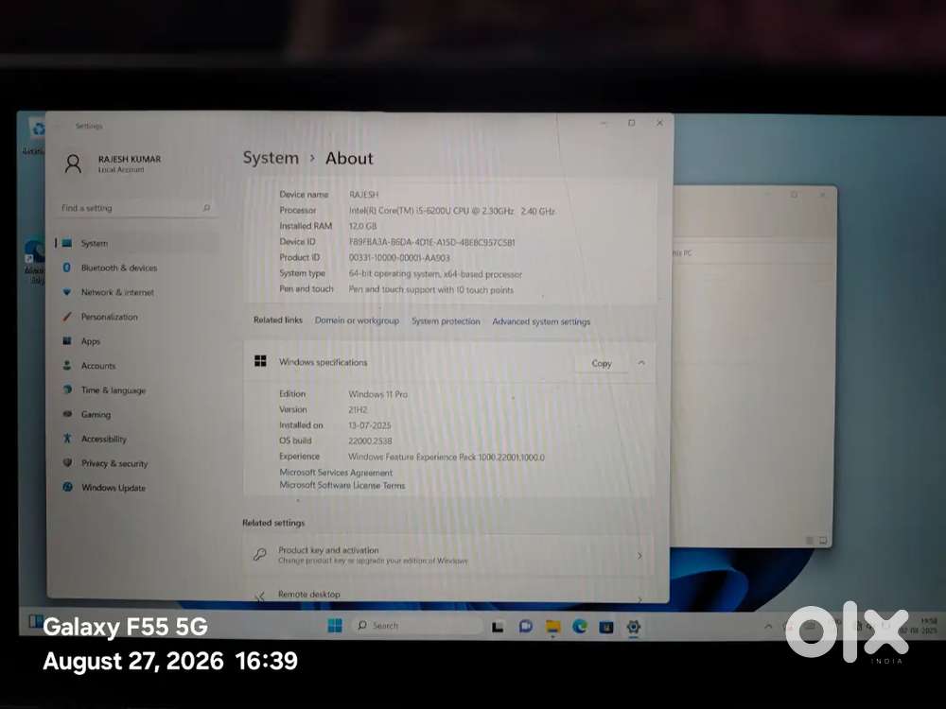Close the This PC window behind

click(822, 195)
